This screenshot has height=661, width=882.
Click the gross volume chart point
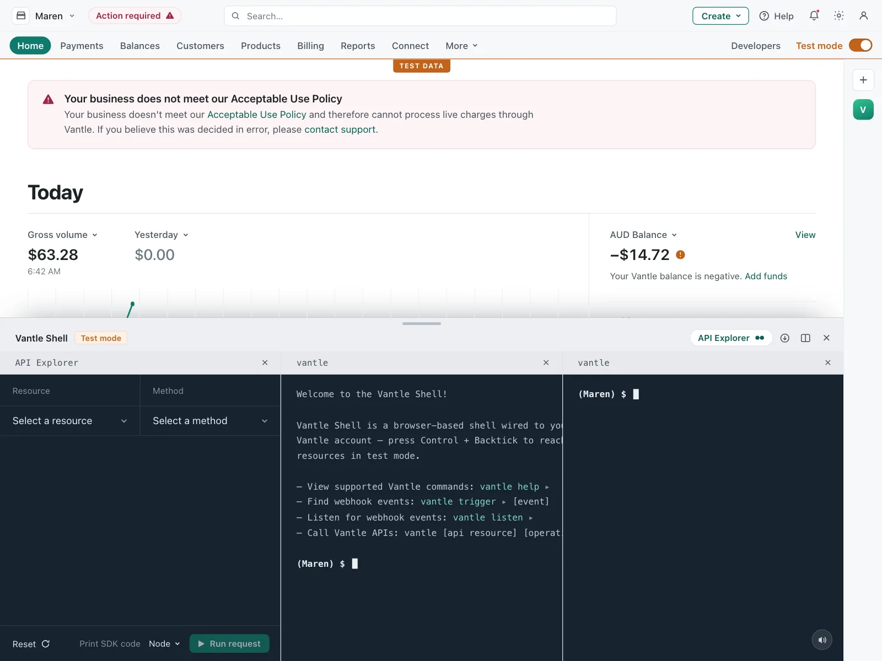[x=132, y=304]
